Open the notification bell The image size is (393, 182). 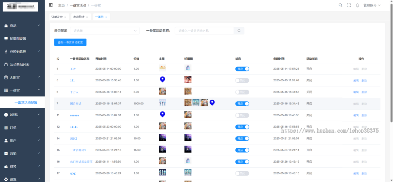click(x=357, y=5)
